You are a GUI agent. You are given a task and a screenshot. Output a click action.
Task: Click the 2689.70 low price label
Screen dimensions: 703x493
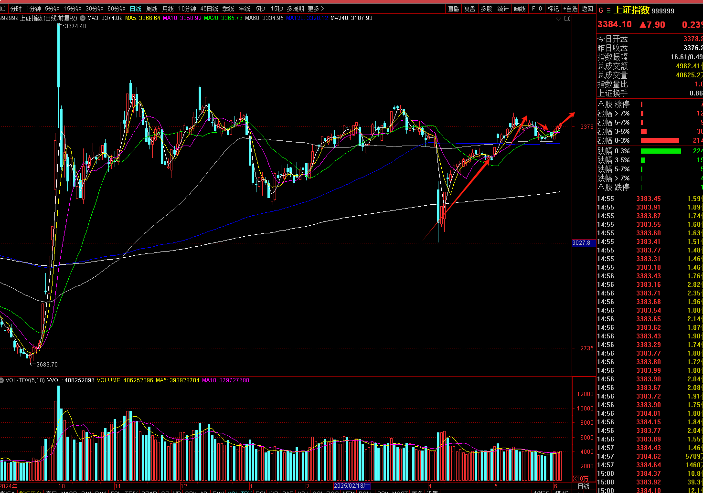47,365
